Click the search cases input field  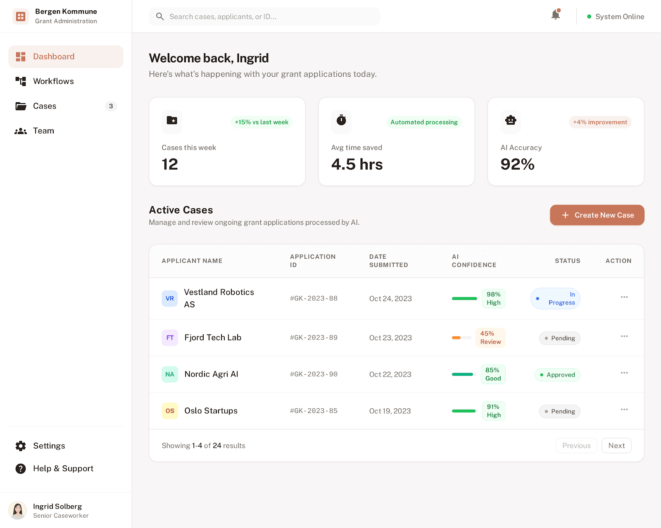click(264, 16)
